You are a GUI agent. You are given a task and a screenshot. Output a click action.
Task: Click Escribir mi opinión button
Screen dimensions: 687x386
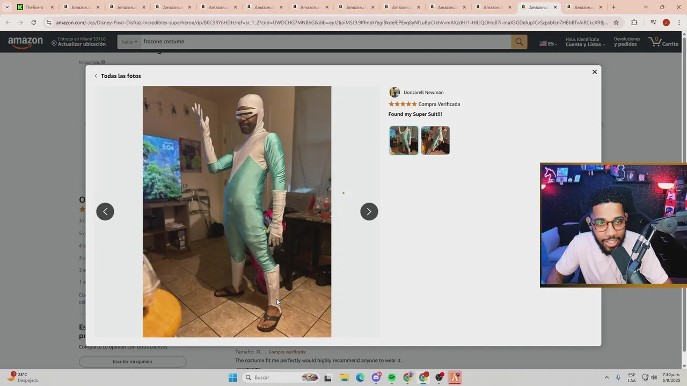[x=133, y=361]
